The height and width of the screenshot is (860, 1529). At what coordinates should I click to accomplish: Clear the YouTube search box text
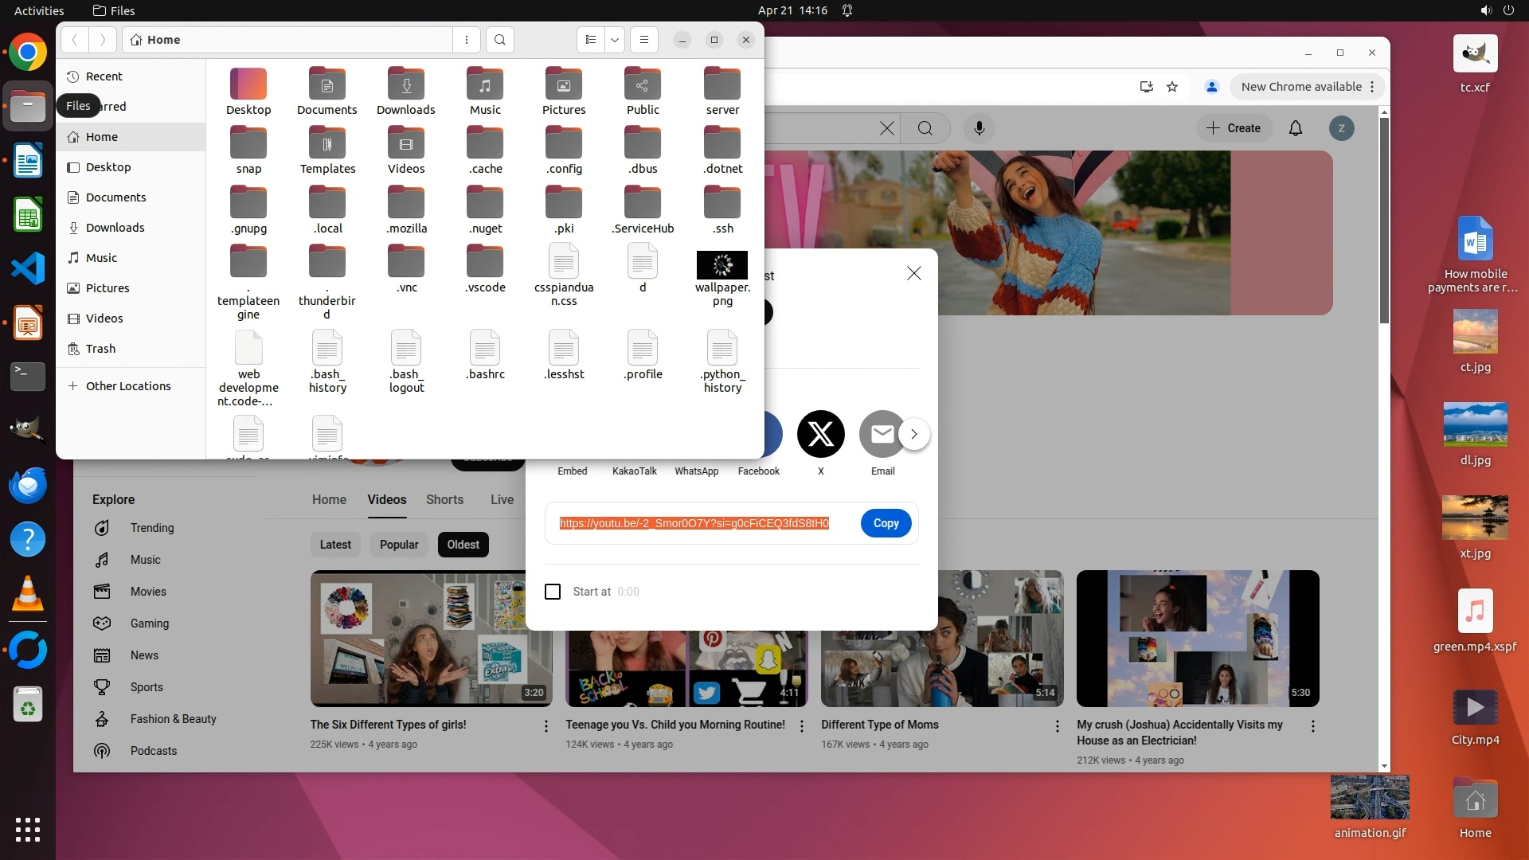886,128
